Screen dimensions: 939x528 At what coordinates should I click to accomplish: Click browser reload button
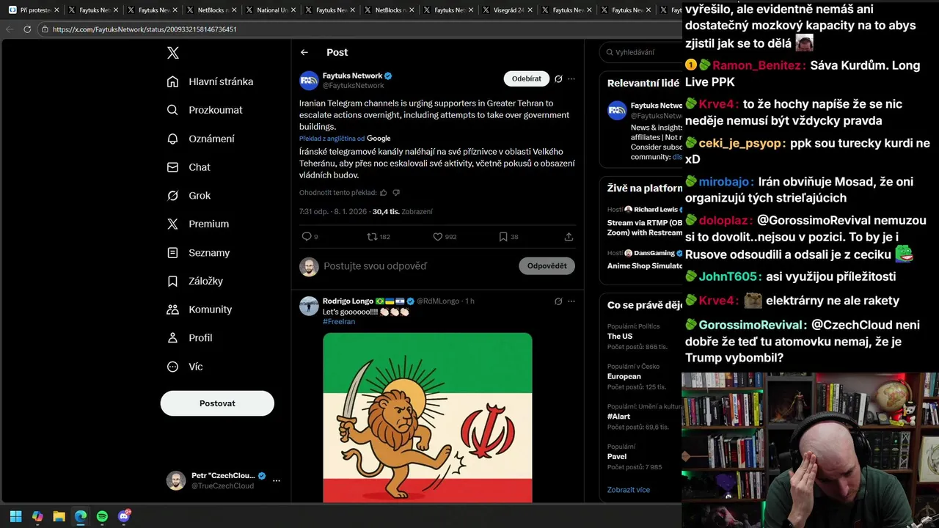pos(27,29)
